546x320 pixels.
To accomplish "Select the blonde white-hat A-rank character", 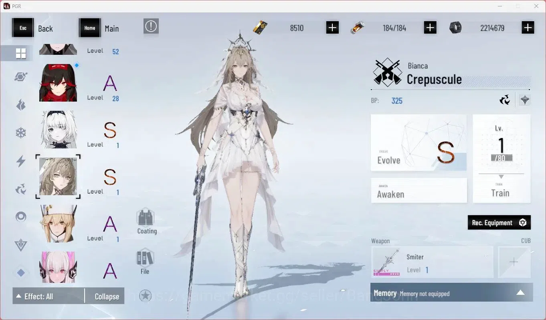I will click(x=58, y=224).
